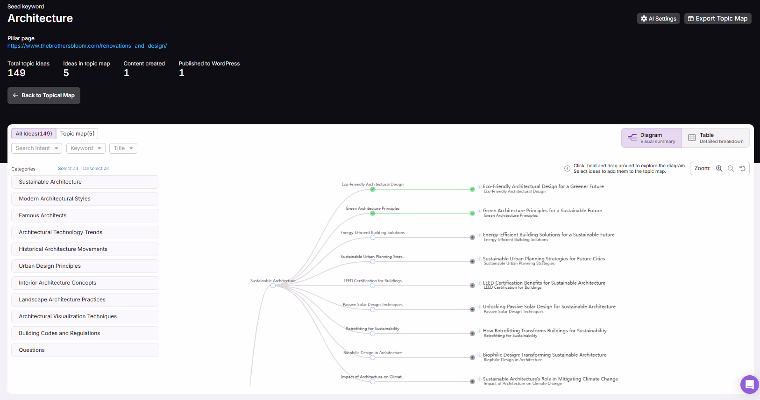Open the Search Intent dropdown

click(37, 148)
